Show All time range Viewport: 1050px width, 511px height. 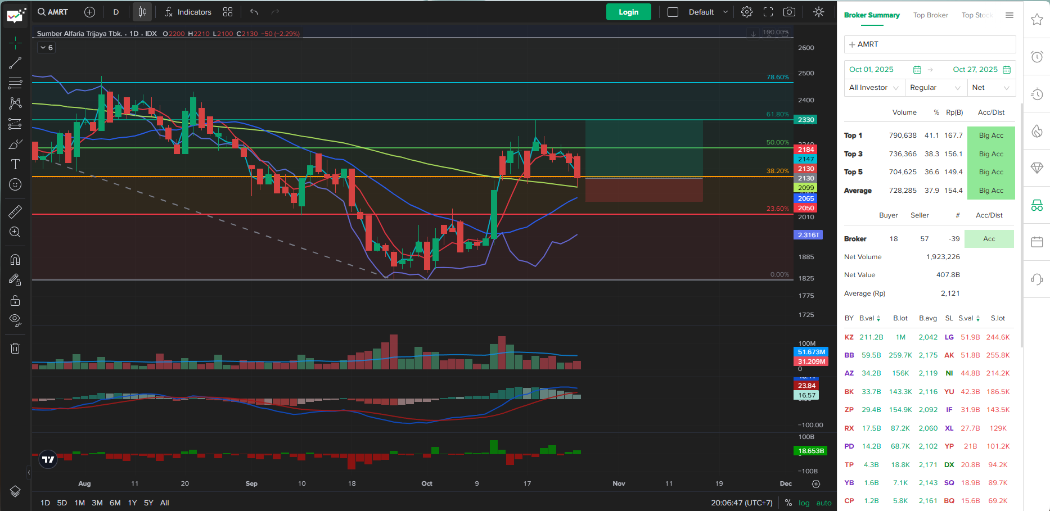point(165,503)
